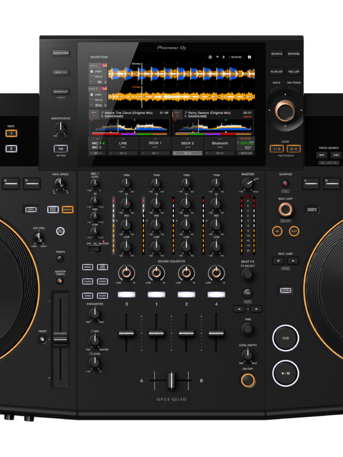The image size is (343, 457).
Task: Hit hot cue pad G
Action: click(x=11, y=183)
